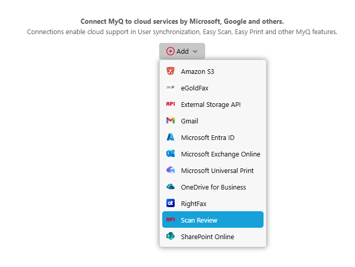Choose Microsoft Exchange Online
Image resolution: width=355 pixels, height=267 pixels.
213,154
